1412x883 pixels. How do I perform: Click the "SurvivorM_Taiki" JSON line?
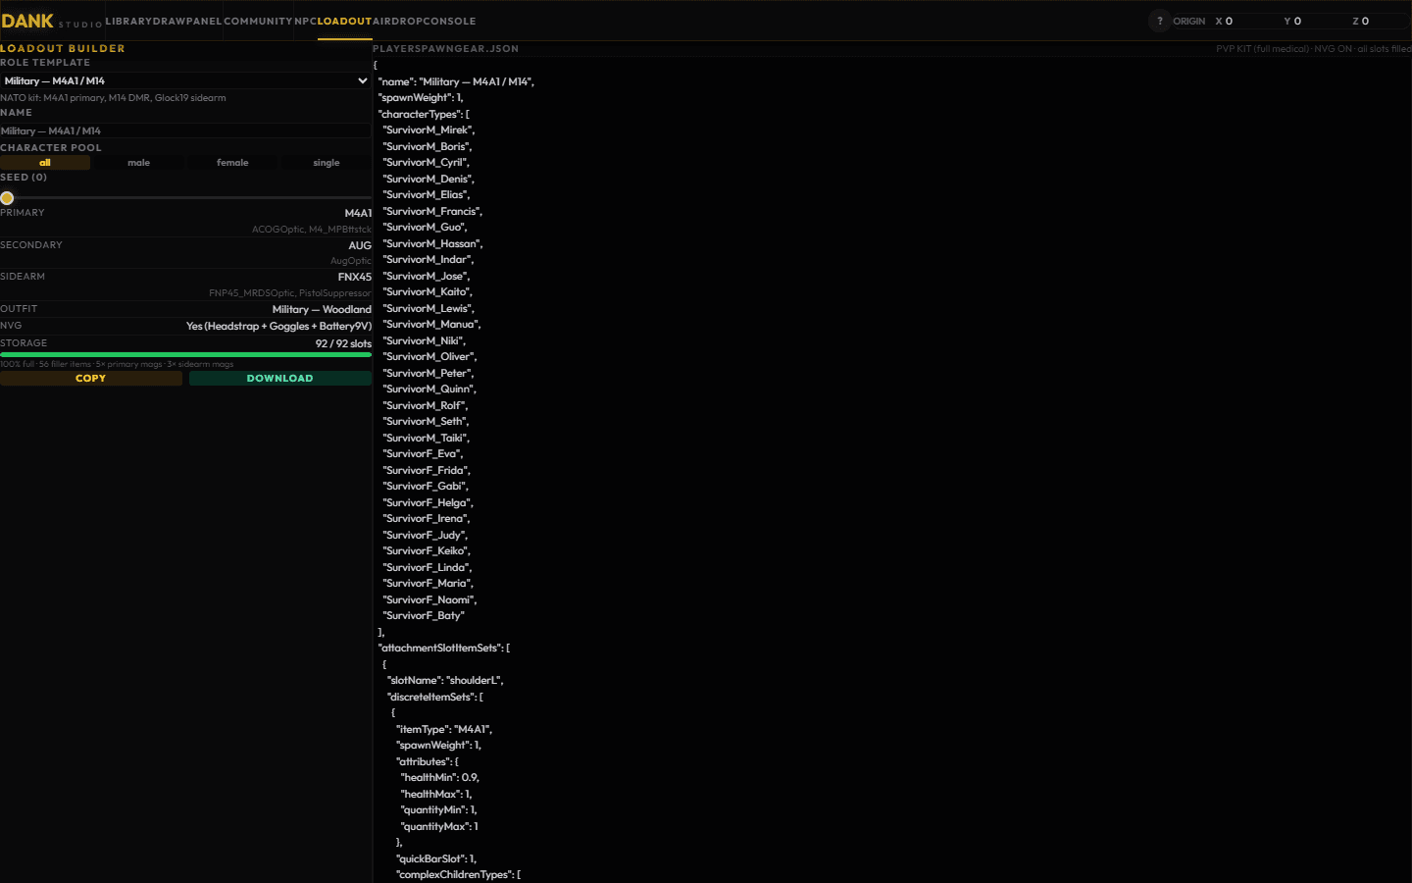(426, 438)
